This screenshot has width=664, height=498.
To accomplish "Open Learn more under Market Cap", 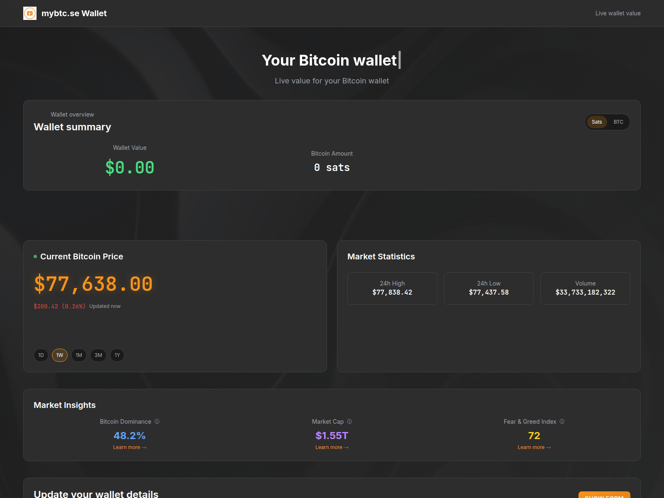I will [x=332, y=447].
